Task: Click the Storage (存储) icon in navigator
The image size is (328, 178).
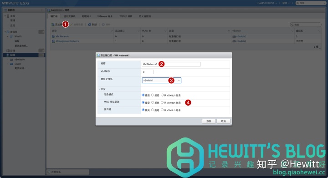Action: click(x=8, y=51)
